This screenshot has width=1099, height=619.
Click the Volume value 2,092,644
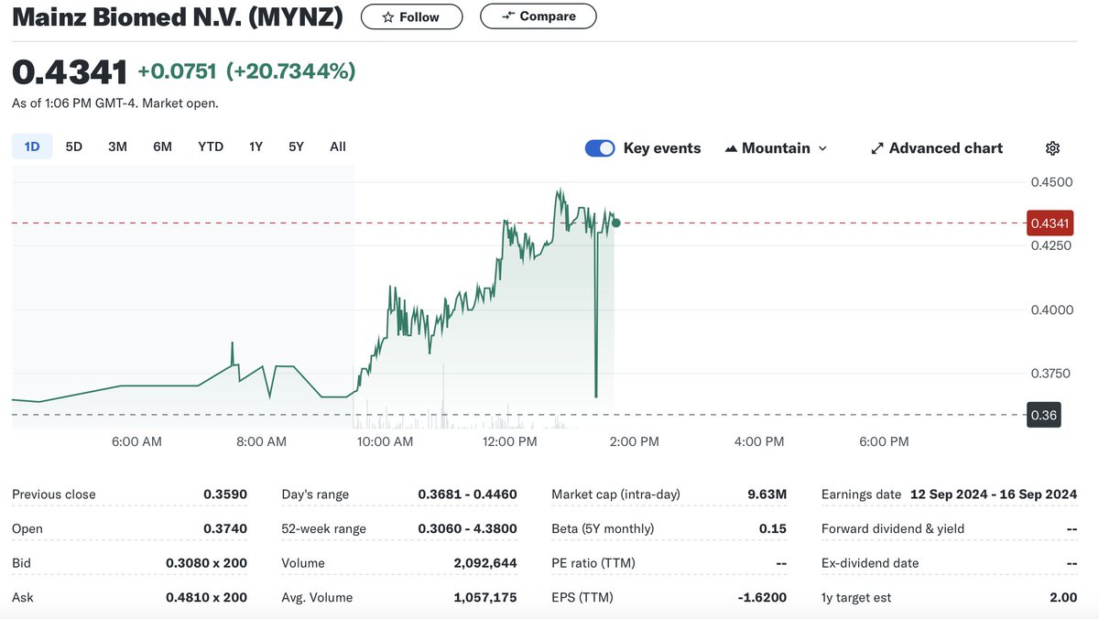tap(485, 563)
